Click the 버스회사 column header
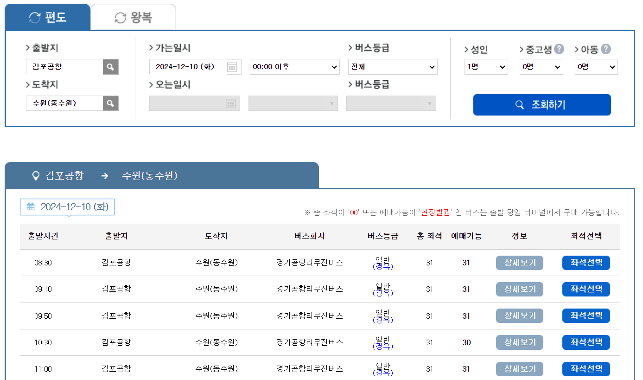Viewport: 643px width, 380px height. pyautogui.click(x=310, y=236)
